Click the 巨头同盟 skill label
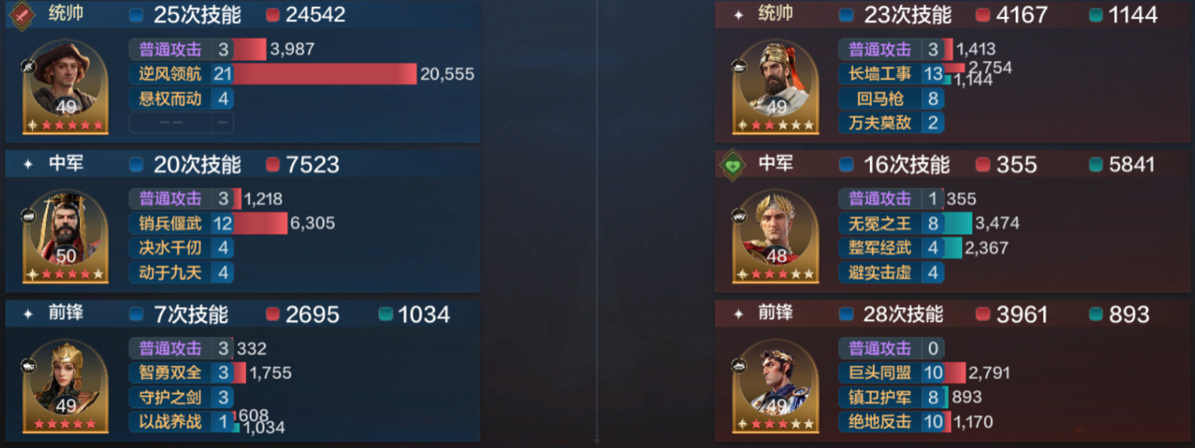Screen dimensions: 1195x448 point(880,373)
